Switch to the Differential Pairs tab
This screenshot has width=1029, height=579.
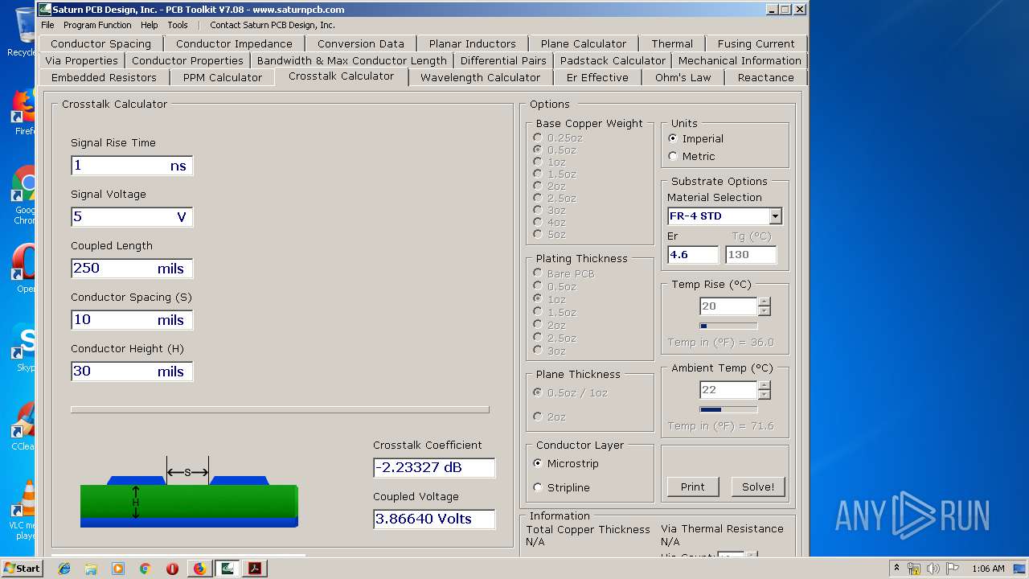[x=503, y=60]
